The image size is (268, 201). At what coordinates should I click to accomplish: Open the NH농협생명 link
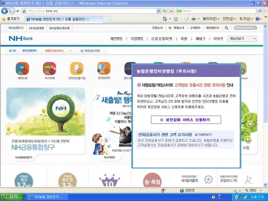36,28
